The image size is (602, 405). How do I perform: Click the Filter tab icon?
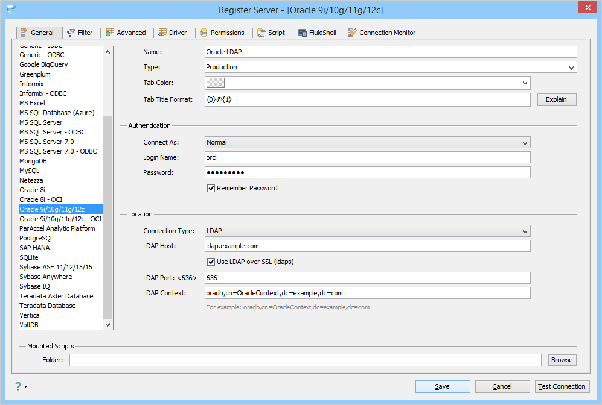click(x=71, y=33)
